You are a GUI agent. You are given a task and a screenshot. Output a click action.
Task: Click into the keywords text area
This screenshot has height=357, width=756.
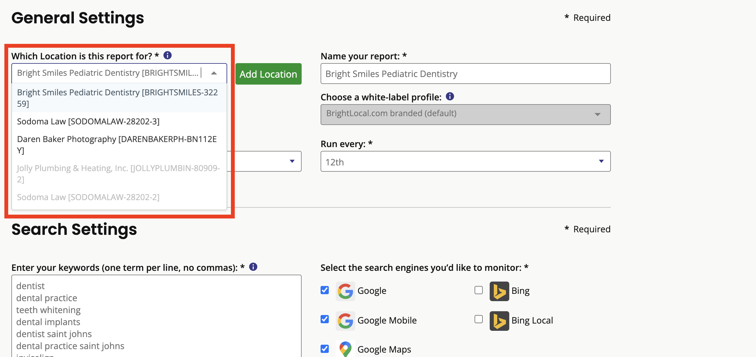tap(156, 316)
